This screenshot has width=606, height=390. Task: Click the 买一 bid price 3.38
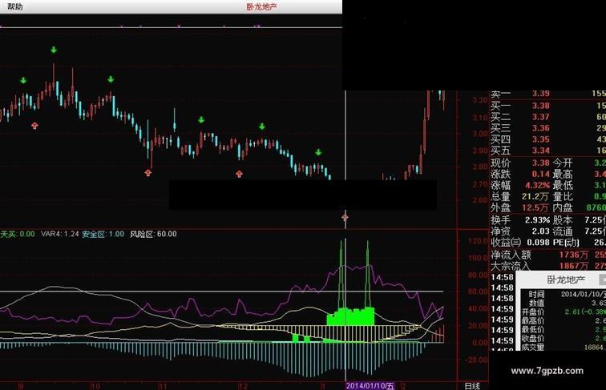click(541, 106)
